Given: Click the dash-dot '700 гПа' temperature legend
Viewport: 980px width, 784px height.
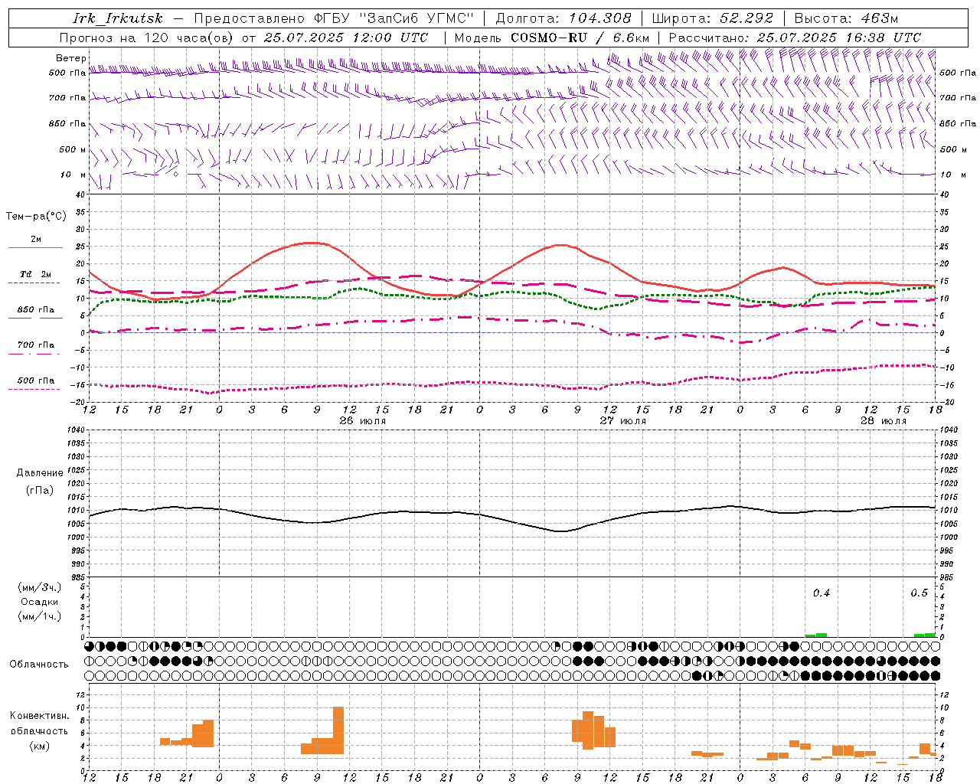Looking at the screenshot, I should (35, 348).
